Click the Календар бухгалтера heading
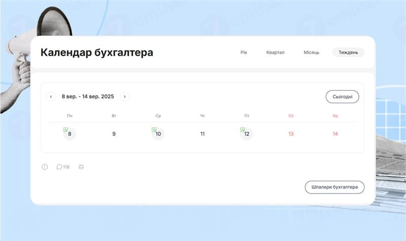Viewport: 406px width, 241px height. point(97,53)
